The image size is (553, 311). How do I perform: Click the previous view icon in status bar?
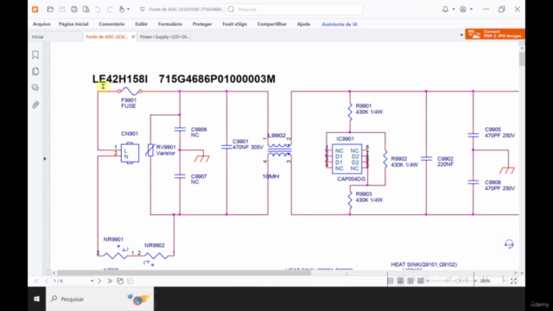click(120, 281)
